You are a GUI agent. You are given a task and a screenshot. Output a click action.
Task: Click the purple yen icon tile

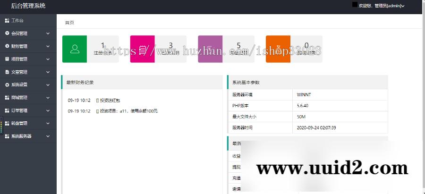210,49
